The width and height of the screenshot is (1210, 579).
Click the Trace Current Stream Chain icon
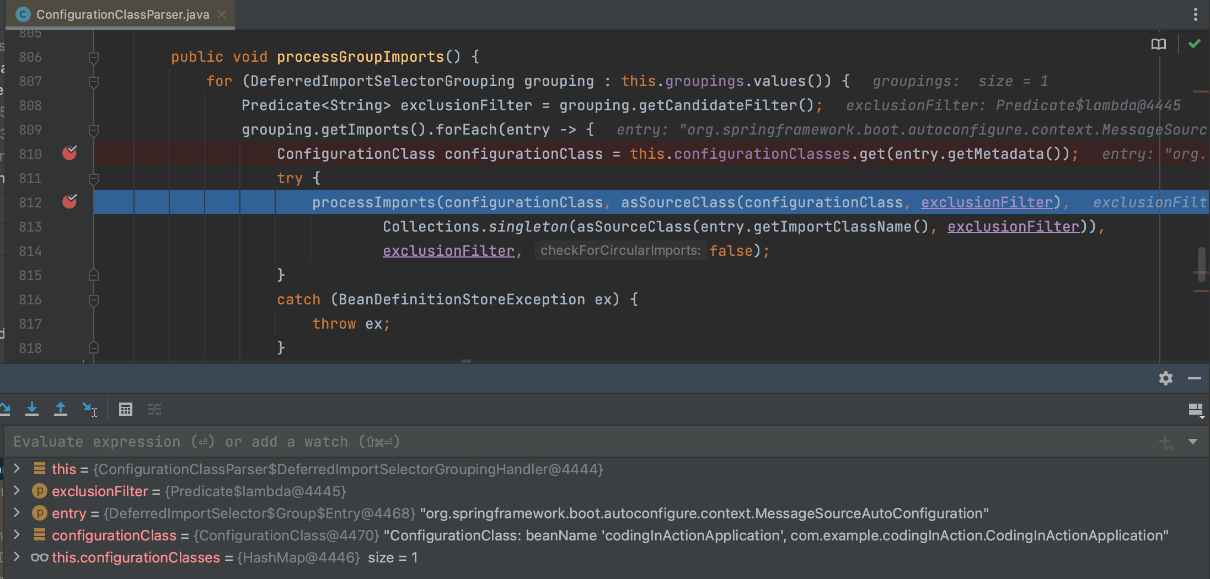coord(154,409)
